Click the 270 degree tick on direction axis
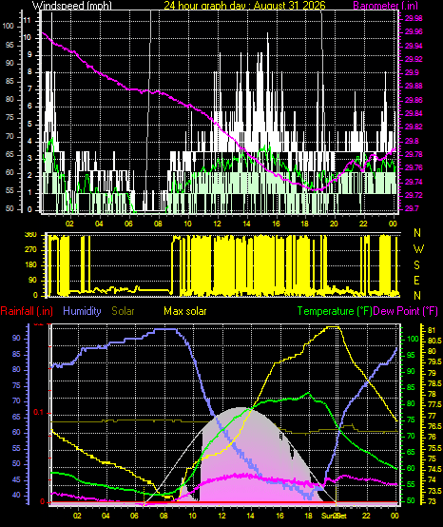 tap(40, 250)
